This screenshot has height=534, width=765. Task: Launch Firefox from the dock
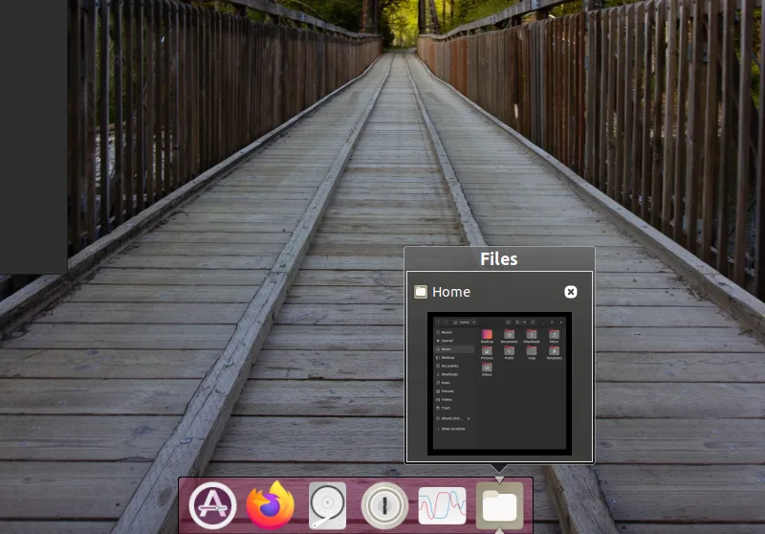tap(270, 505)
